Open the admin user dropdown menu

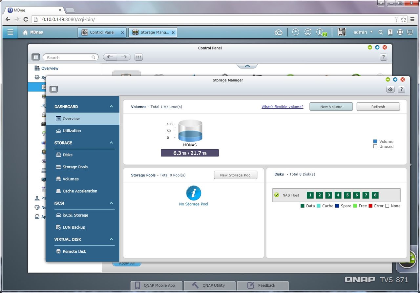pos(363,32)
